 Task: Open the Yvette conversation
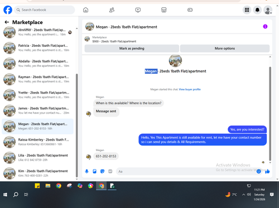37,95
